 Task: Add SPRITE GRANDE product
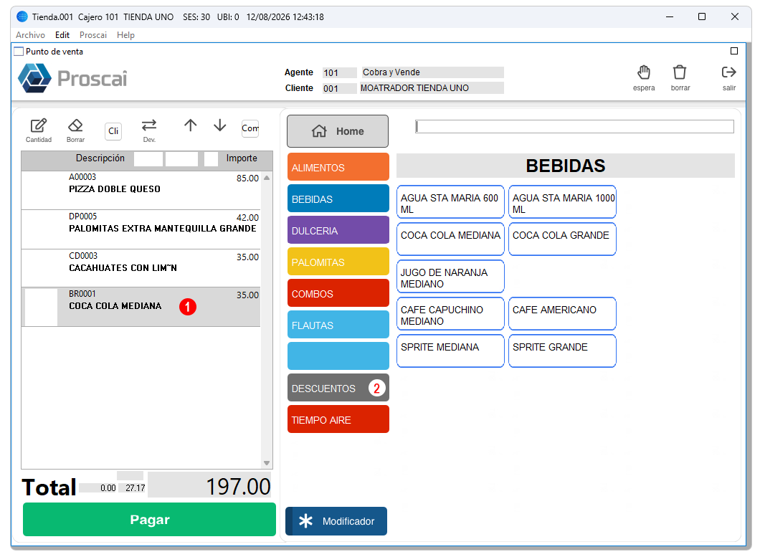click(x=562, y=351)
